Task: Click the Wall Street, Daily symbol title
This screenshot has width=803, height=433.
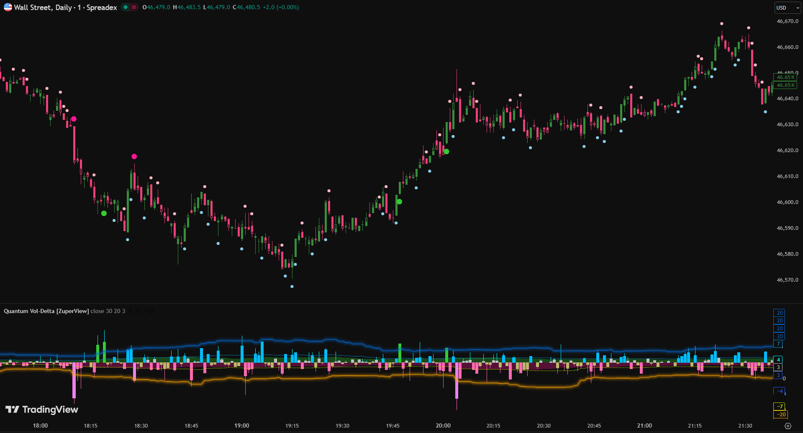Action: click(65, 7)
